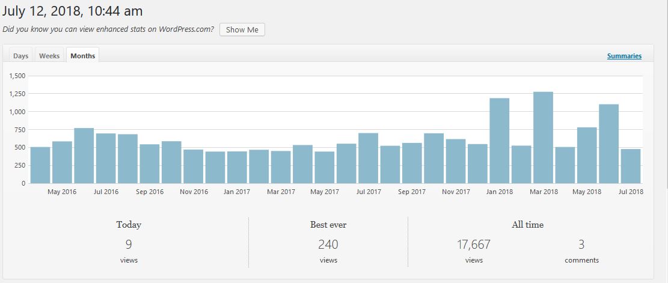Viewport: 668px width, 283px height.
Task: Click the 'Best ever' heading
Action: point(328,225)
